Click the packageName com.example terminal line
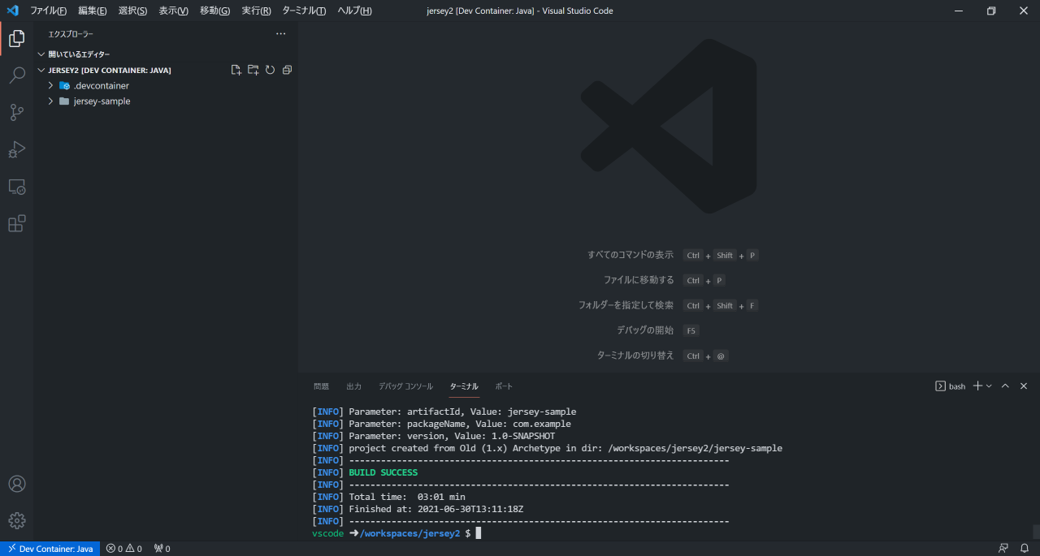1040x556 pixels. click(441, 424)
